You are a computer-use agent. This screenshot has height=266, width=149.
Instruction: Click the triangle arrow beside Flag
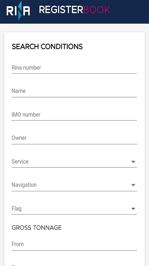133,209
